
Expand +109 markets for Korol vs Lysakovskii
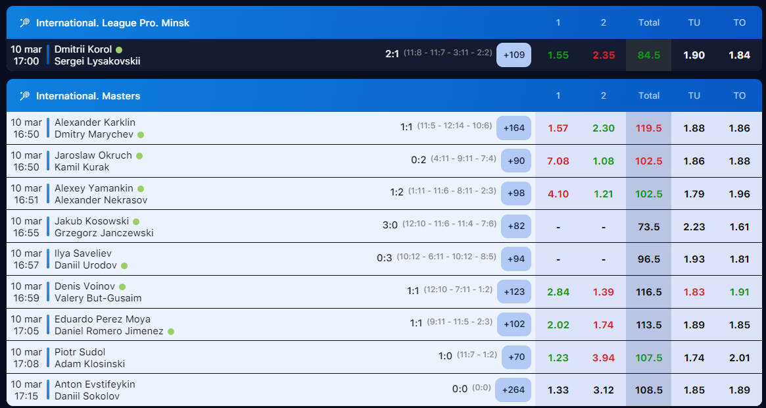coord(514,55)
